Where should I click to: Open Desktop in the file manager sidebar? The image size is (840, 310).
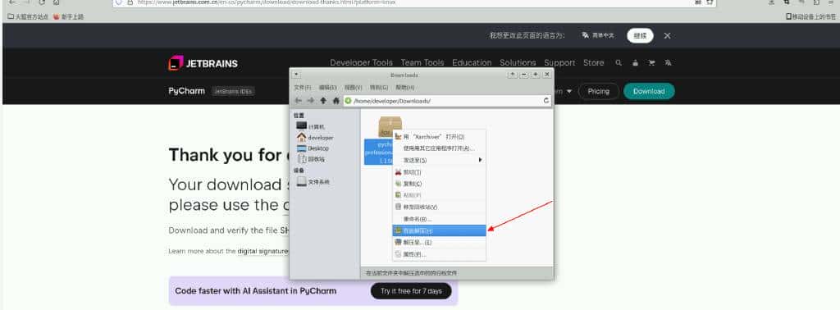click(x=313, y=148)
